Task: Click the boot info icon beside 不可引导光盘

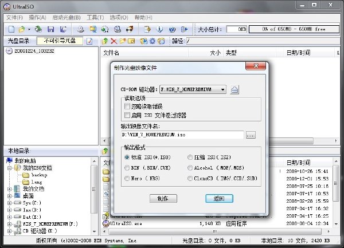Action: click(89, 41)
